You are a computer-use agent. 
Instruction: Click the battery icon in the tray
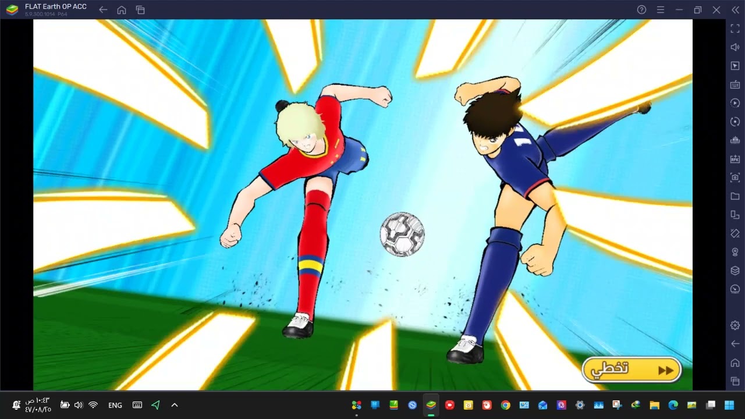(x=65, y=405)
